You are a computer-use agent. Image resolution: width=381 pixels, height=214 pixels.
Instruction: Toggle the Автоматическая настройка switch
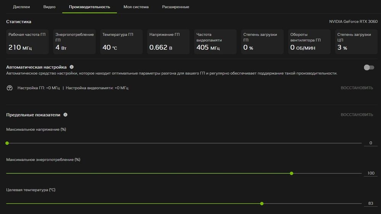point(369,67)
